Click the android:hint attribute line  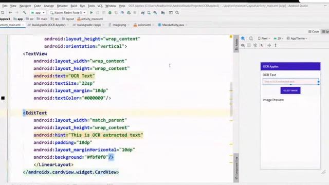click(88, 135)
